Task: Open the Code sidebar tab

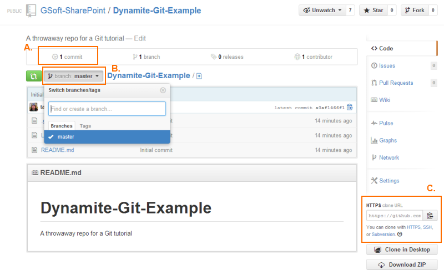Action: [402, 48]
